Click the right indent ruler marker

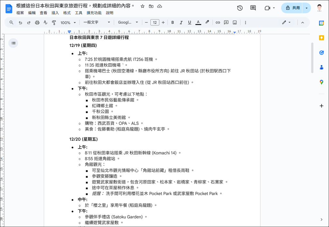click(x=235, y=32)
